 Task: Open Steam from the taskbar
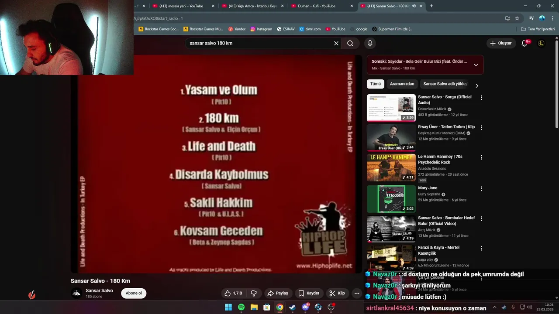[x=292, y=307]
